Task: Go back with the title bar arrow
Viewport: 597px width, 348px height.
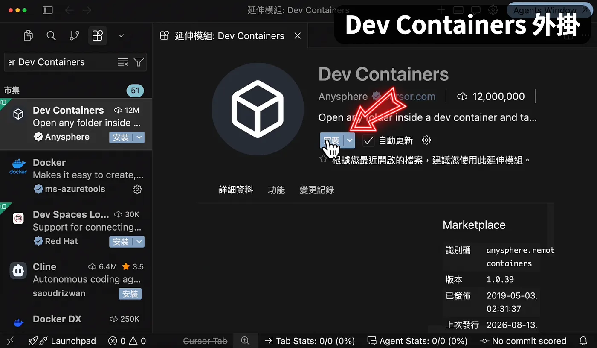Action: (69, 10)
